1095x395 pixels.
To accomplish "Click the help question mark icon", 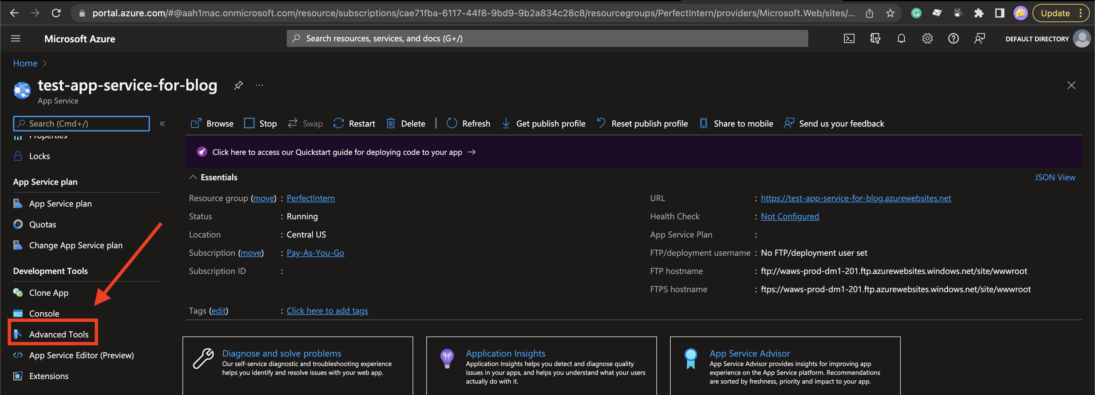I will 953,39.
